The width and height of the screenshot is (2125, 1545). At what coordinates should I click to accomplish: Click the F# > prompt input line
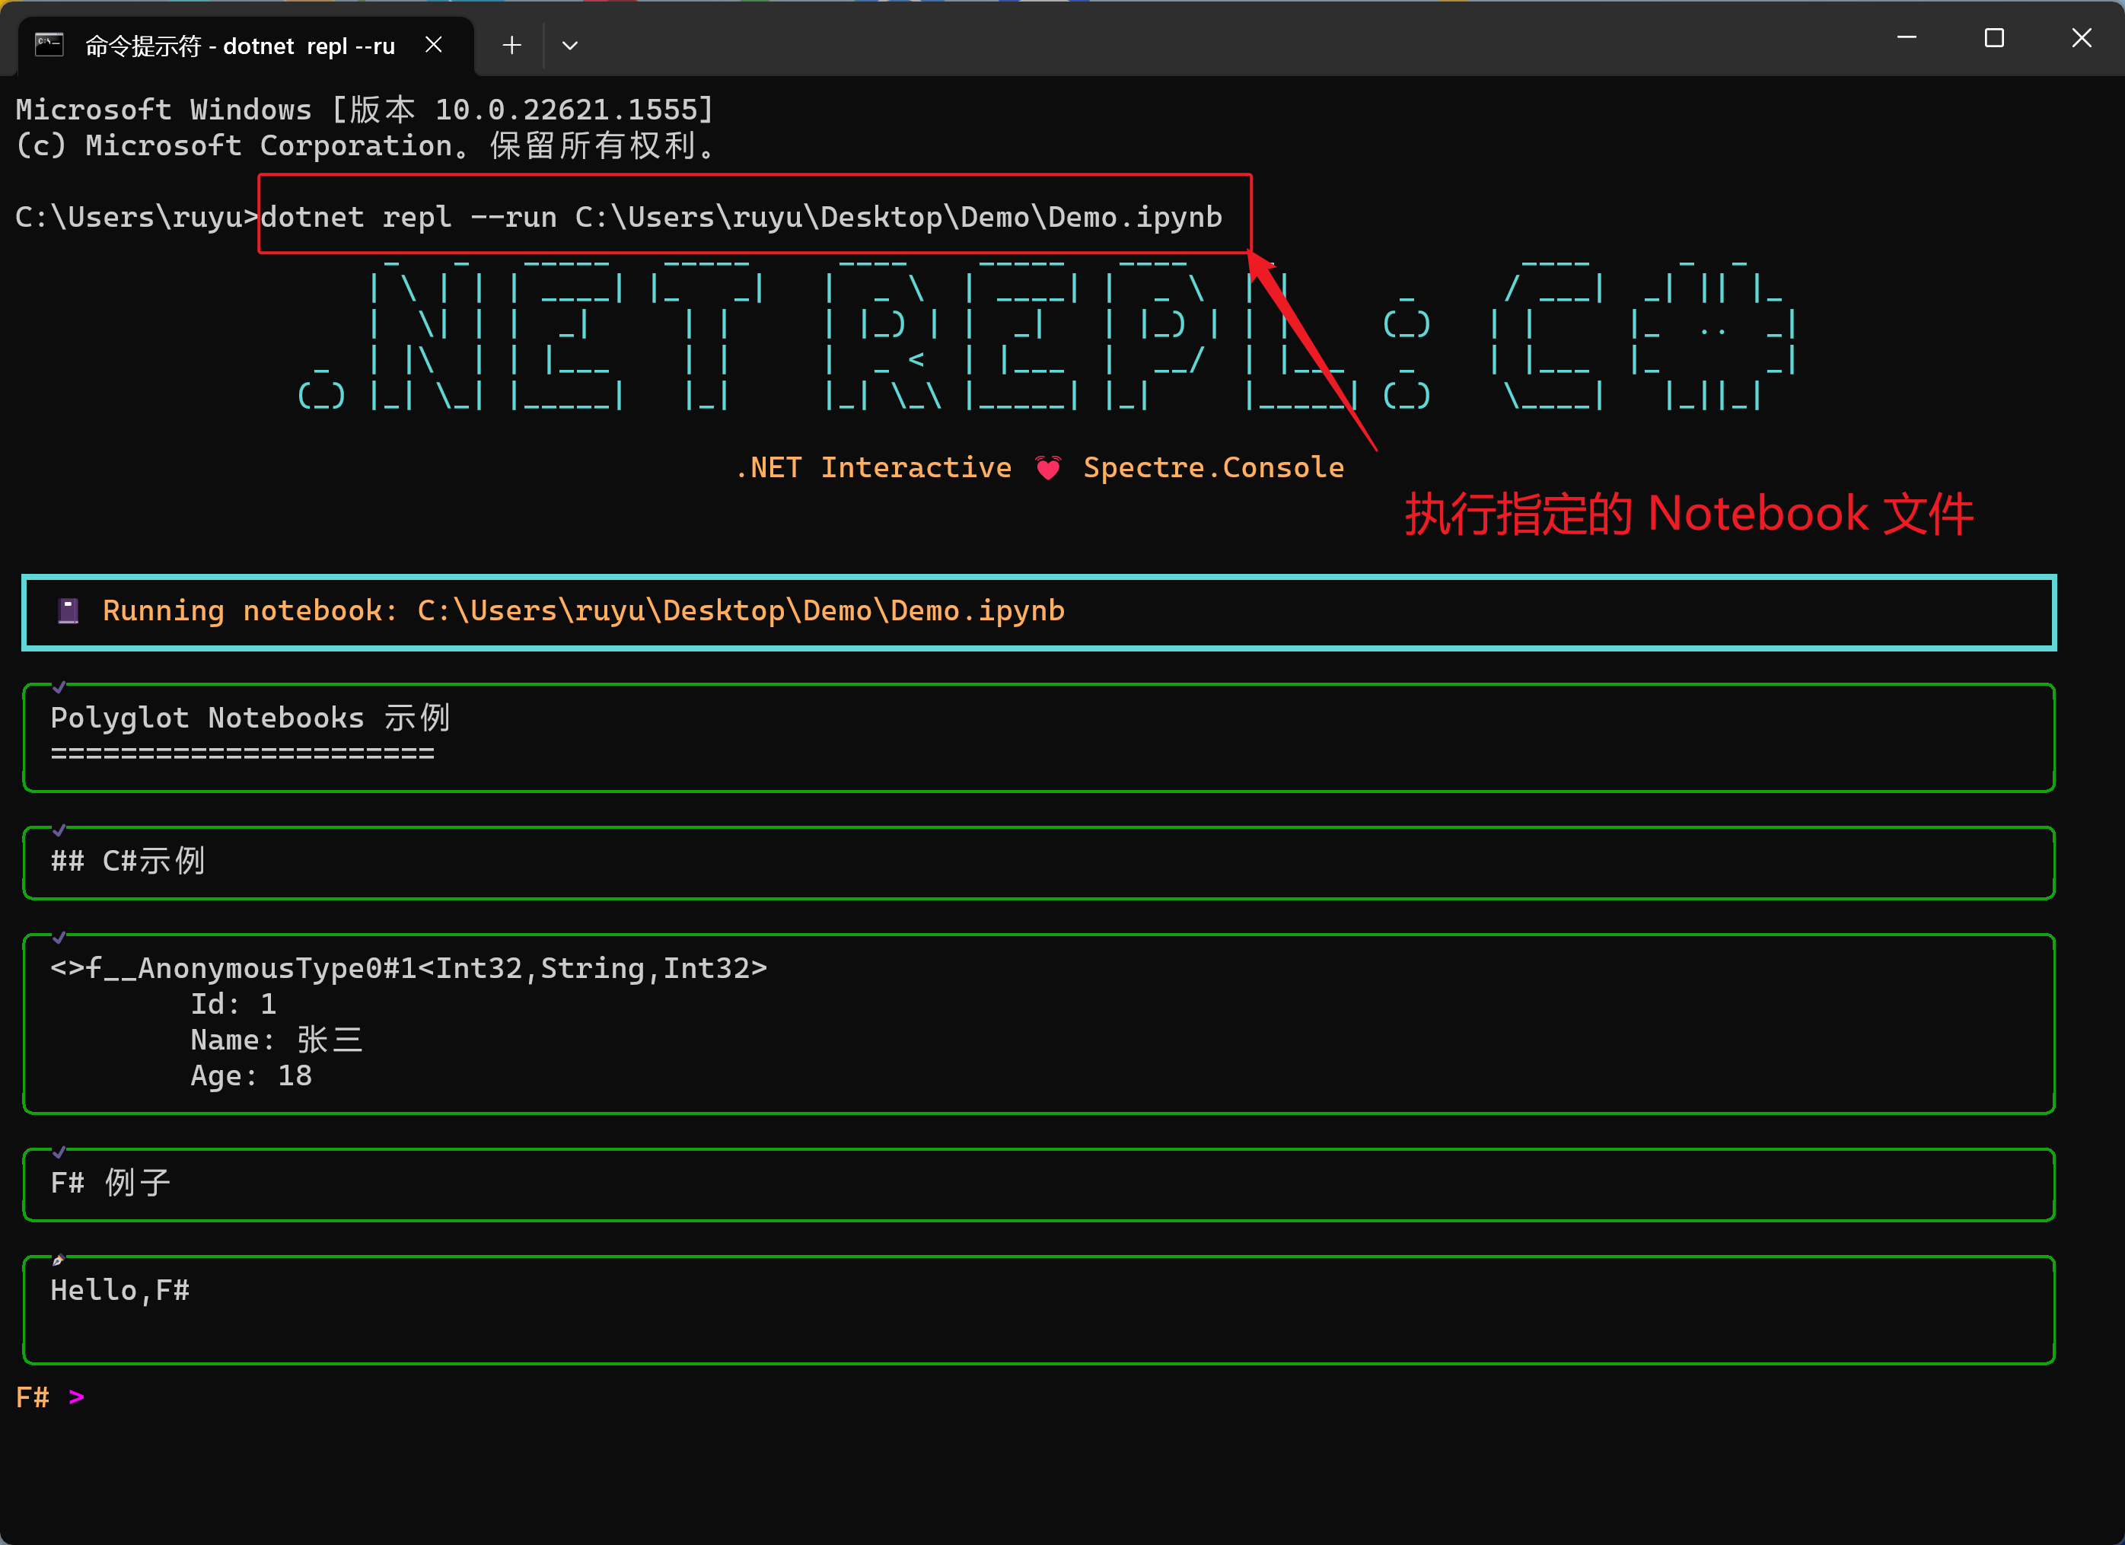(50, 1397)
